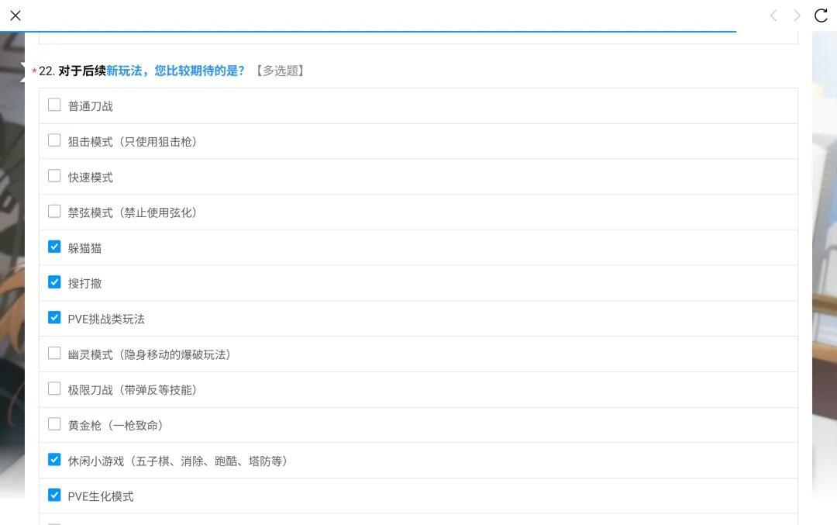Select 极限刀战 (带弹反等技能) checkbox
Screen dimensions: 837x525
click(54, 389)
